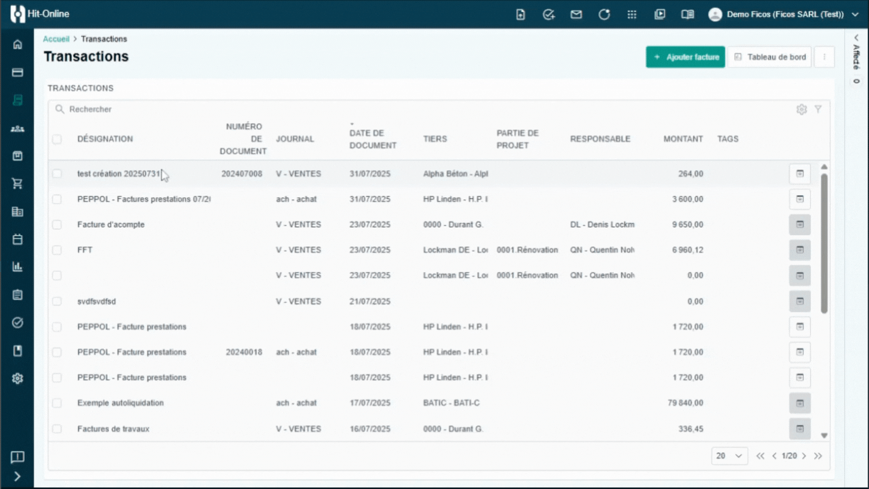Open the table filter funnel icon
The image size is (869, 489).
click(818, 109)
